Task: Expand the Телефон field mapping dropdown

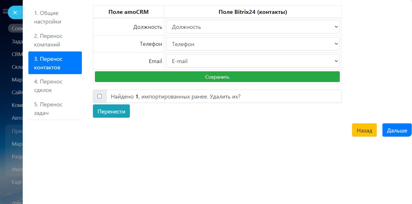Action: (253, 44)
